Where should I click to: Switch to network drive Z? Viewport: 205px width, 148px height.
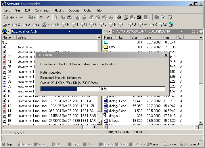(163, 24)
